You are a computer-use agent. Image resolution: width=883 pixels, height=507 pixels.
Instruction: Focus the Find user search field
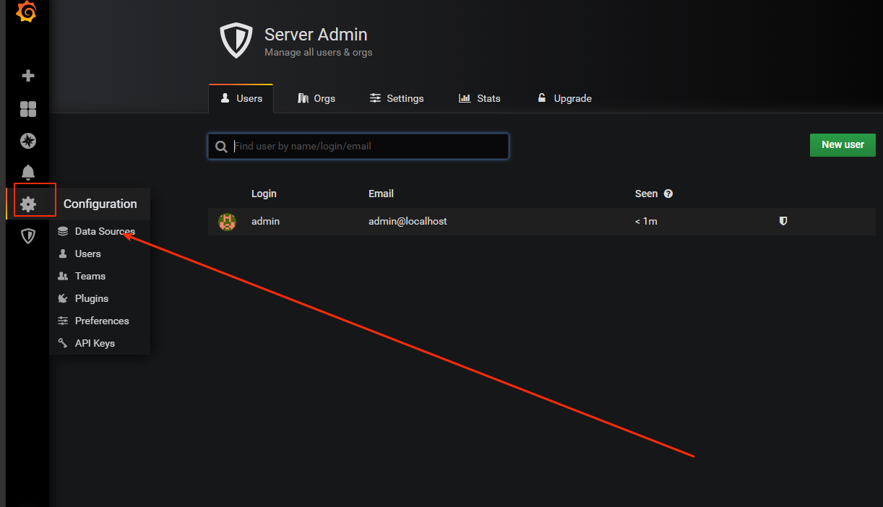[358, 146]
